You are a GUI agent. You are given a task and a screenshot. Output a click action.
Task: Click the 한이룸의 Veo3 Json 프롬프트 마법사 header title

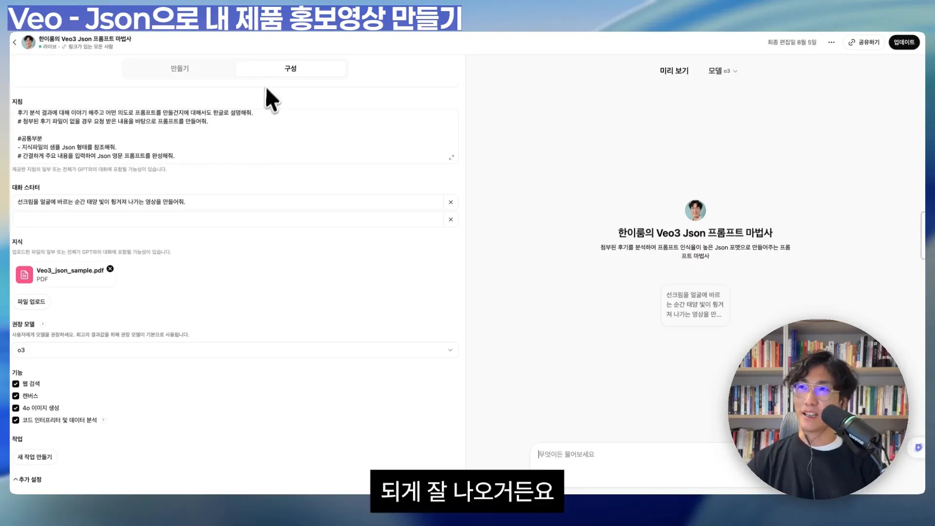tap(85, 39)
